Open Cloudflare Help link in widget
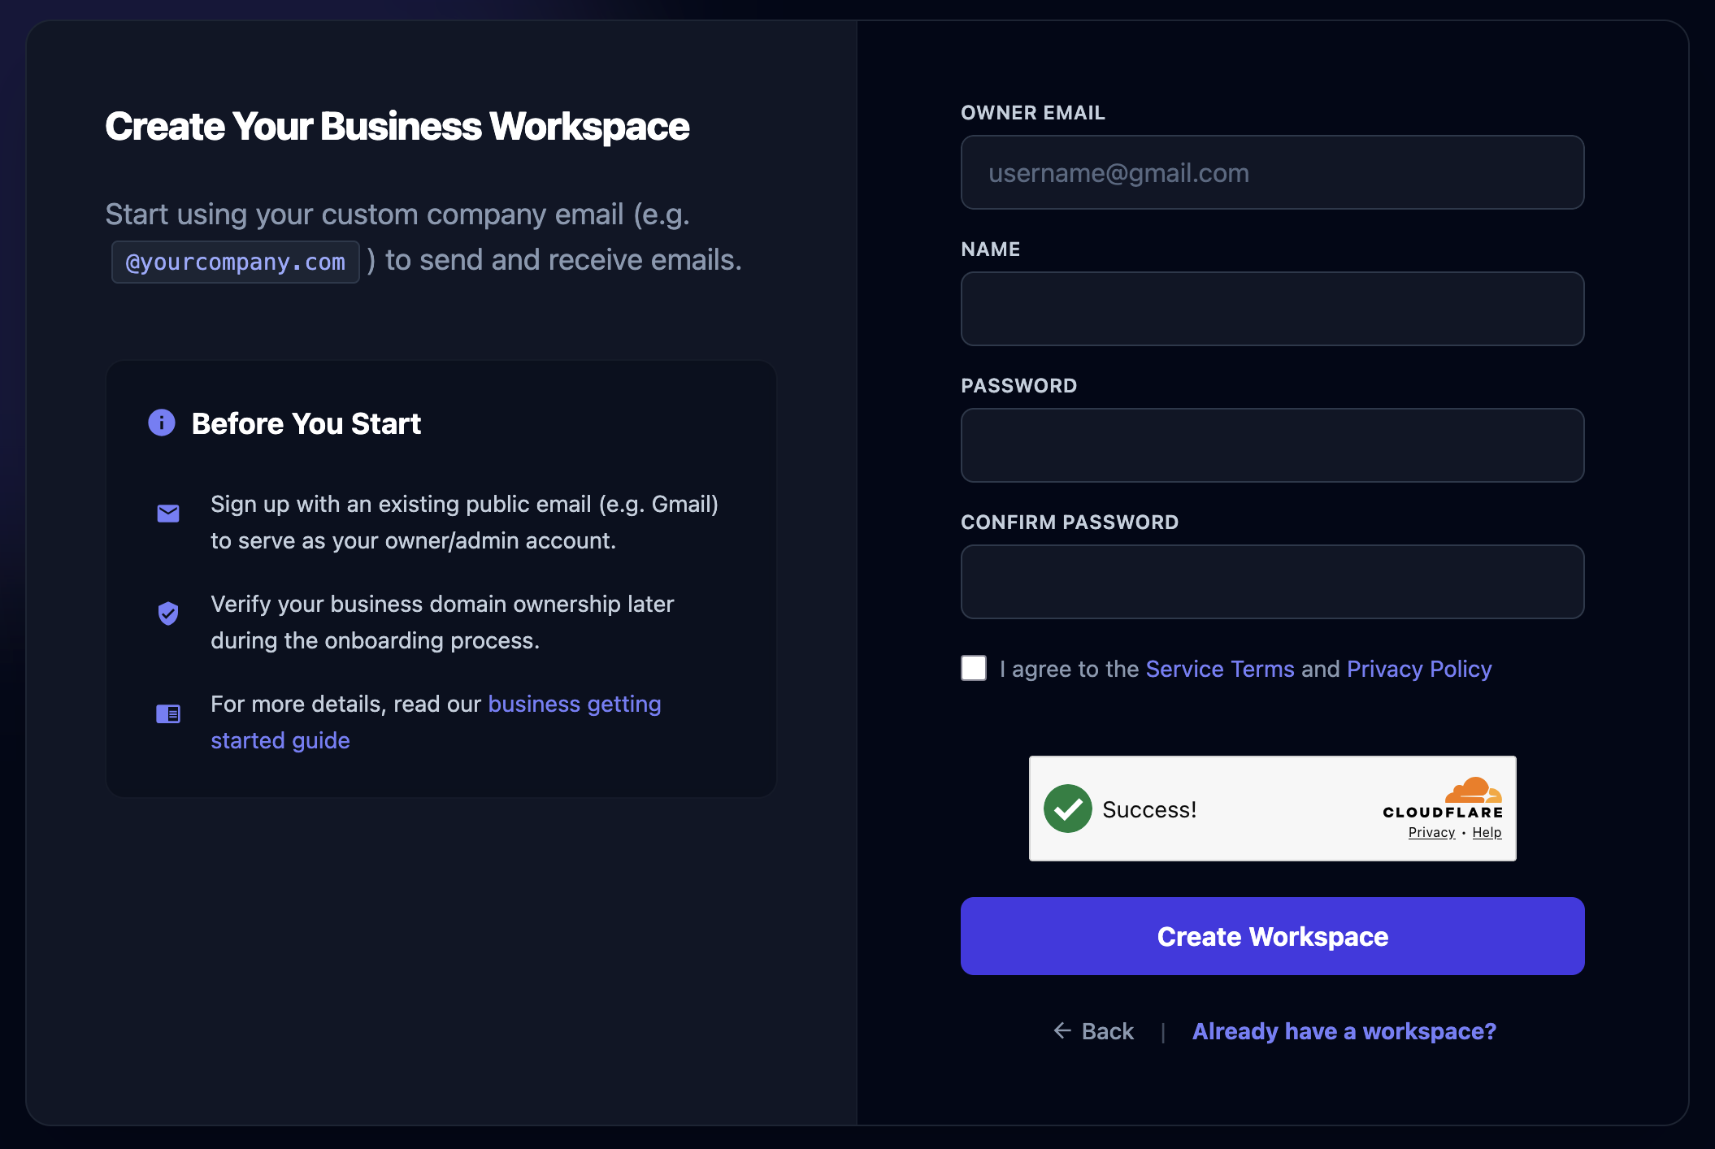 1487,832
